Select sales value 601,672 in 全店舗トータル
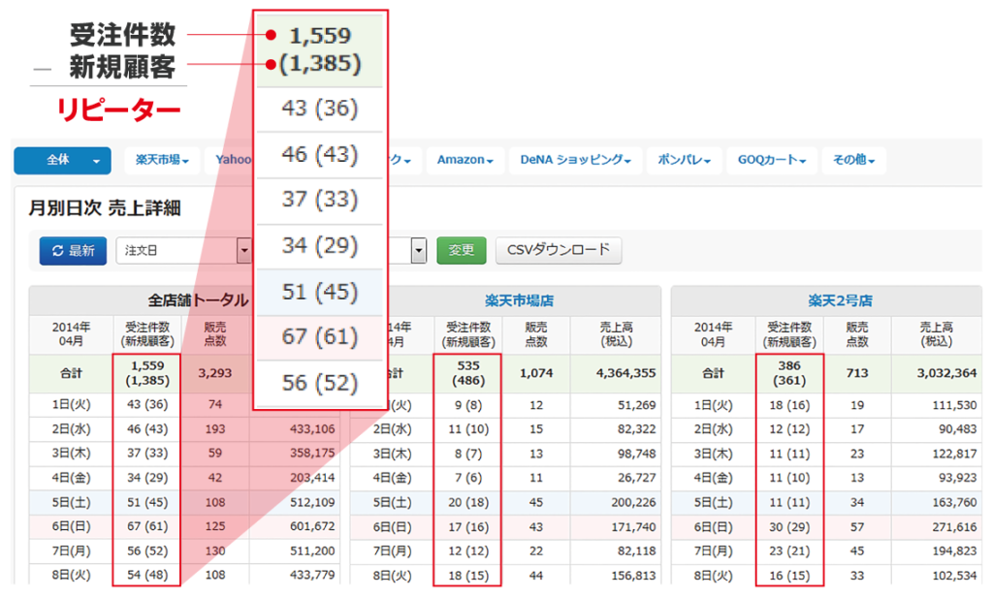This screenshot has height=597, width=993. 312,526
